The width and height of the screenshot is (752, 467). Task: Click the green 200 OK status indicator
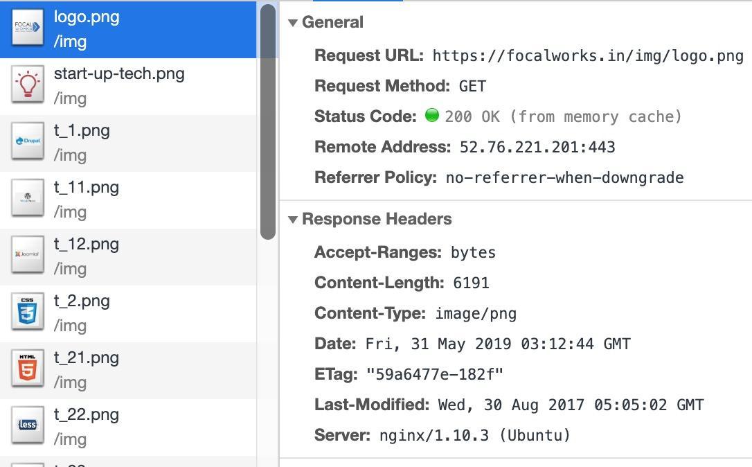(x=432, y=116)
